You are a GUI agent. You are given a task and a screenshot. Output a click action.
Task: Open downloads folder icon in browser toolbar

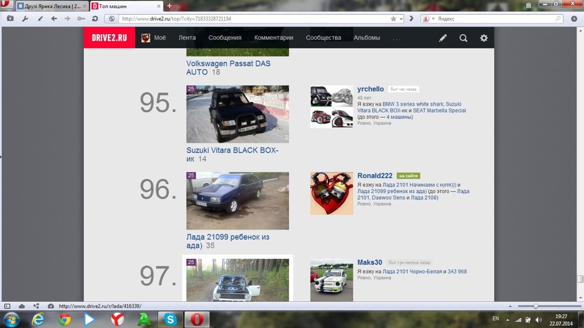coord(10,19)
